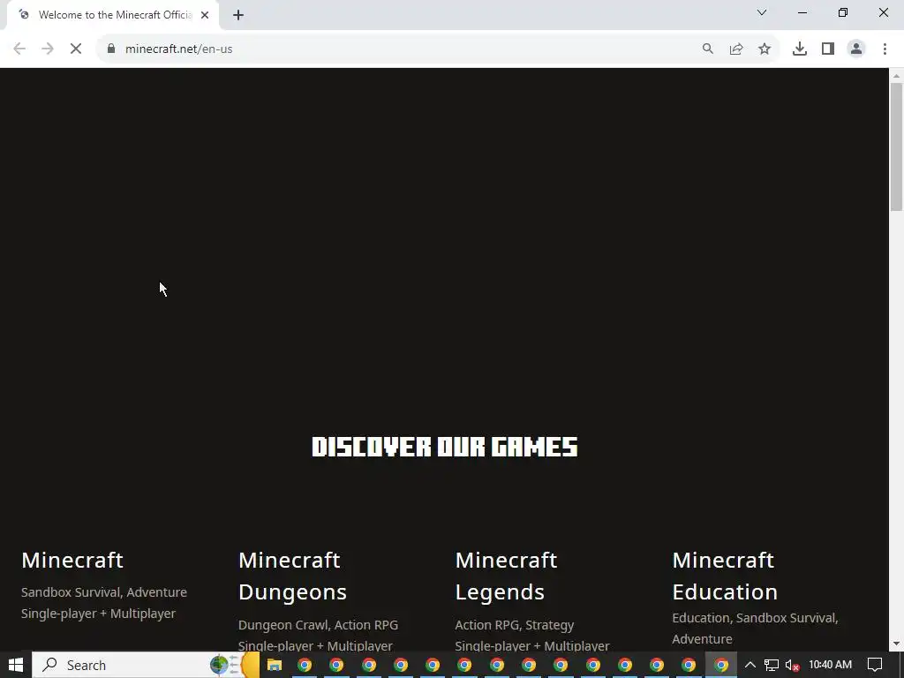
Task: Share this page icon
Action: (x=736, y=49)
